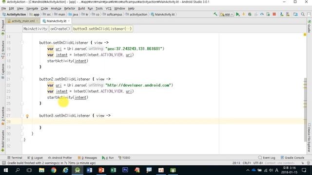This screenshot has width=312, height=175.
Task: Click the tool window toggle icon in status bar
Action: click(x=3, y=163)
